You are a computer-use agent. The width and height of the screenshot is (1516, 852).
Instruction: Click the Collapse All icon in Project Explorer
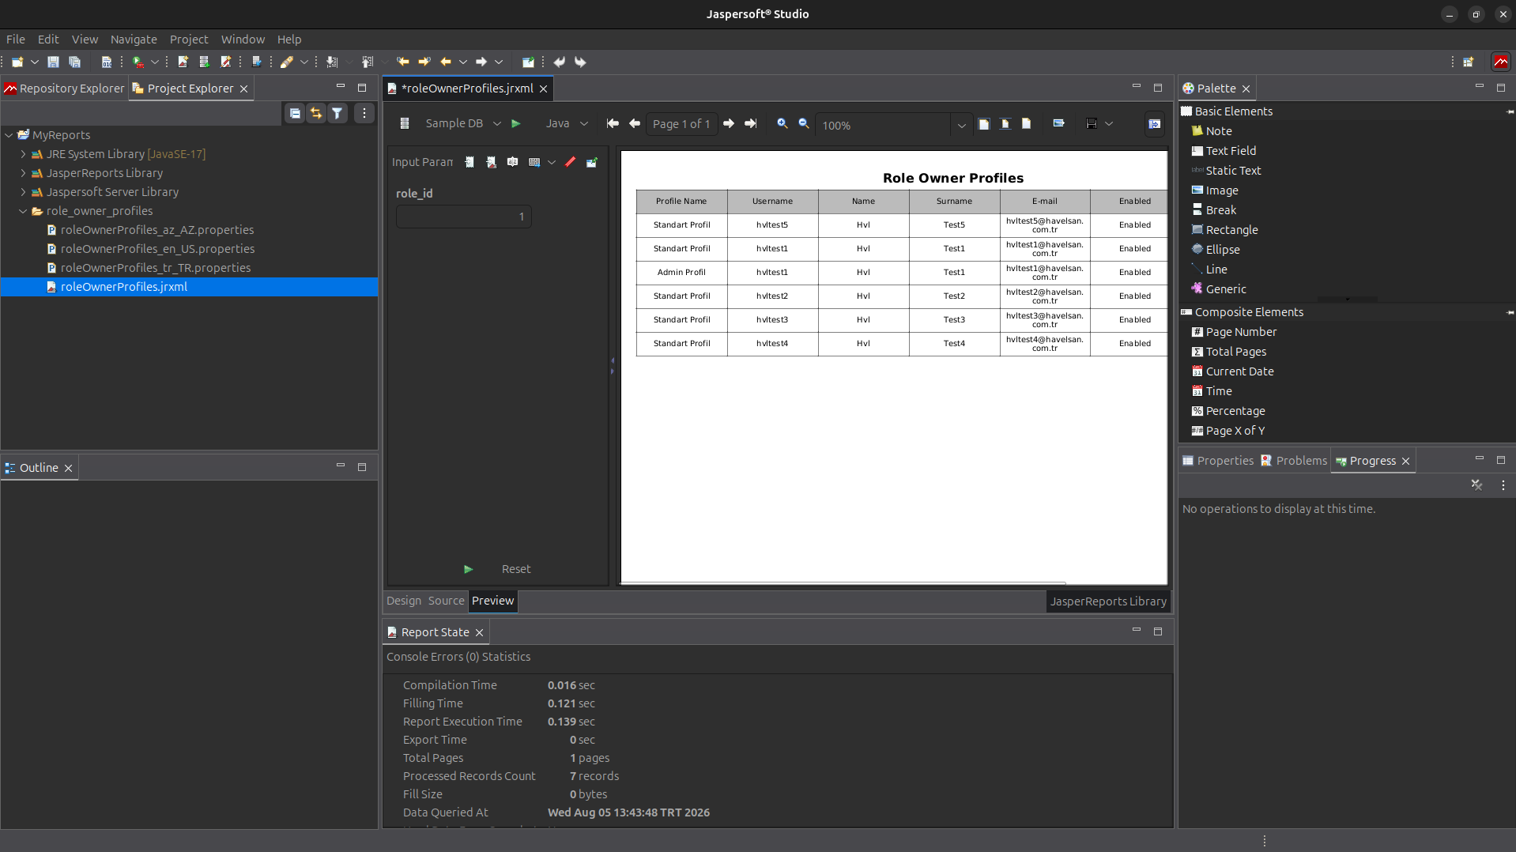point(295,114)
